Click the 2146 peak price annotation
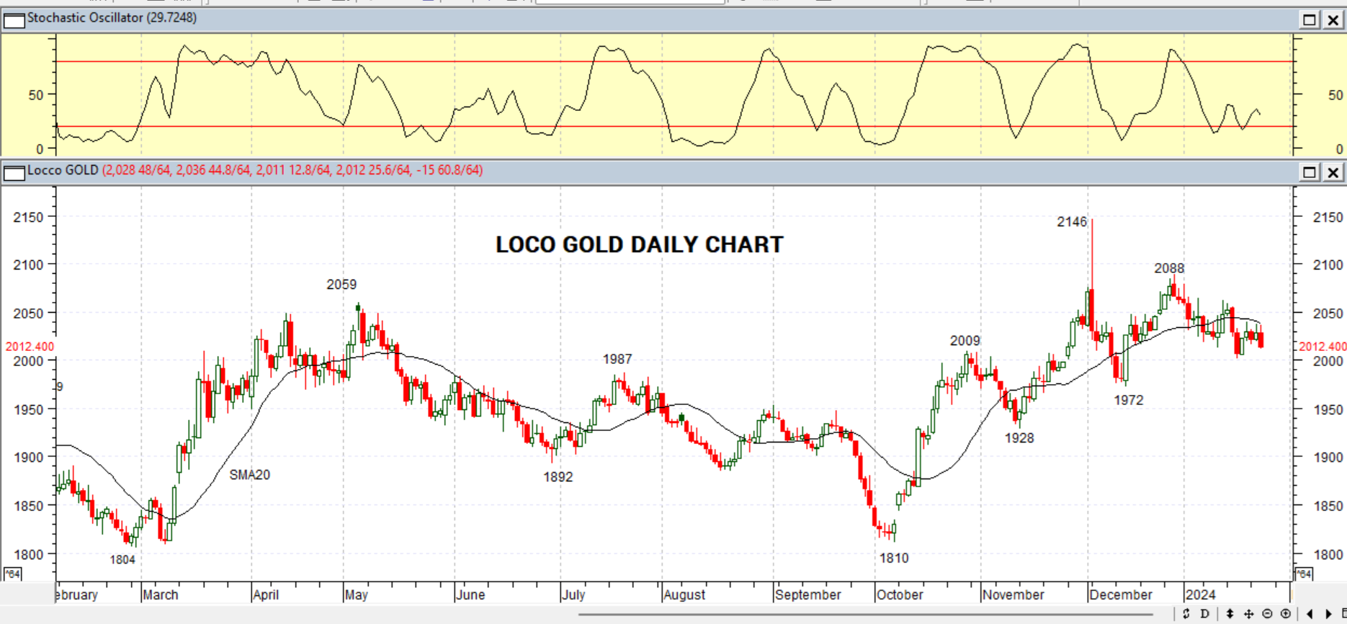Screen dimensions: 1347x624 click(x=1072, y=222)
